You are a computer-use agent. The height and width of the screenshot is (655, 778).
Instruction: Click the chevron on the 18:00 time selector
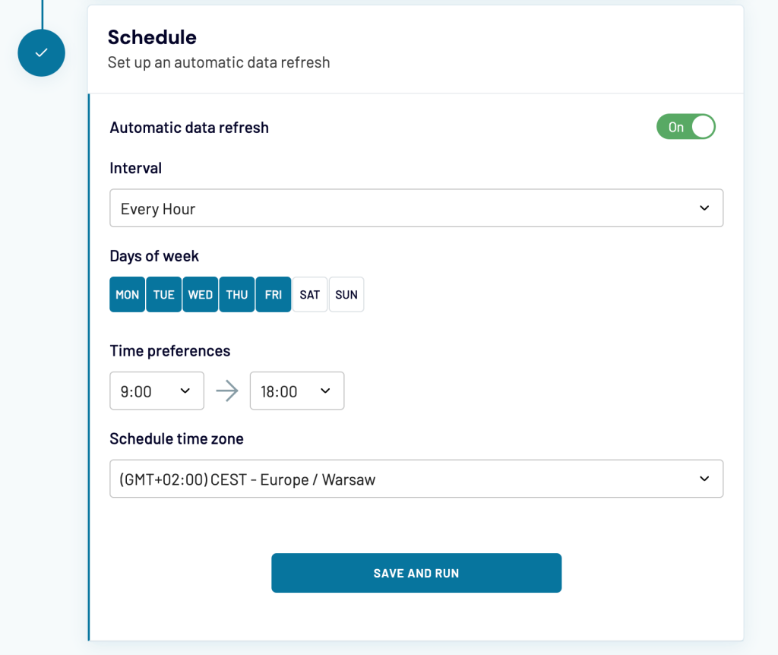click(x=325, y=391)
